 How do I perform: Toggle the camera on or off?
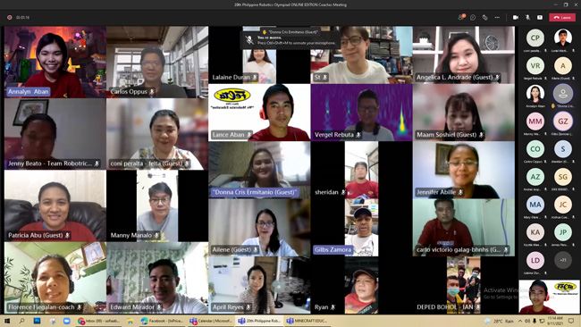tap(516, 17)
